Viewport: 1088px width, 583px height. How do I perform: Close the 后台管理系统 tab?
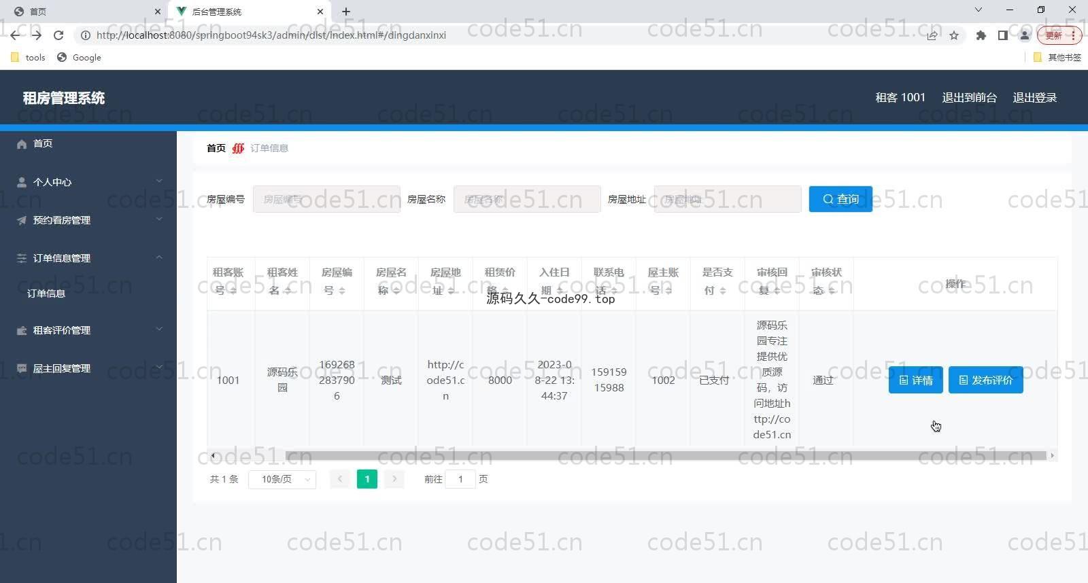[320, 12]
